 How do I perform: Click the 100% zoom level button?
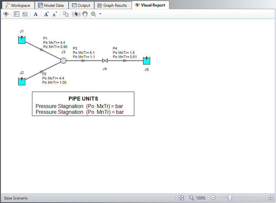click(x=197, y=198)
